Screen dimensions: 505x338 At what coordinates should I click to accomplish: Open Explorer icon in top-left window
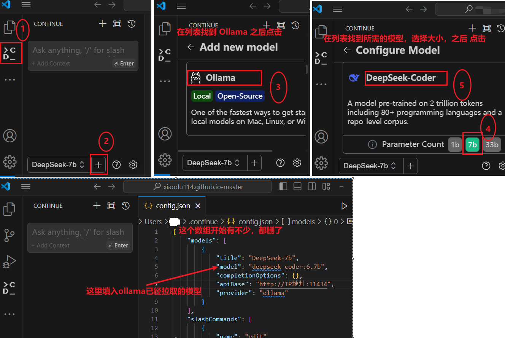point(10,27)
